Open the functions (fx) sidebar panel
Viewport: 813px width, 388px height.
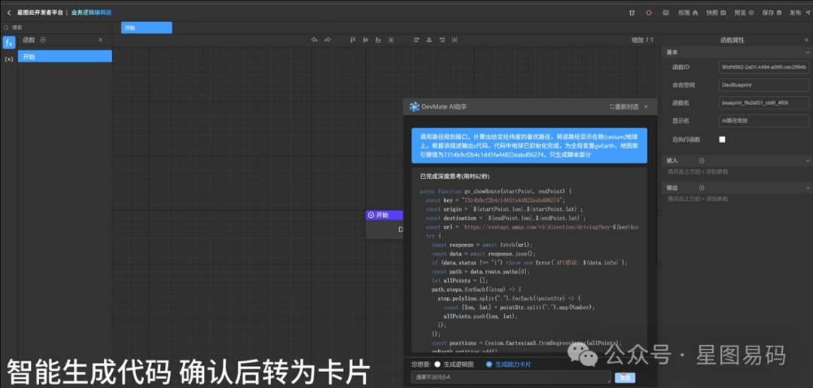click(x=9, y=43)
